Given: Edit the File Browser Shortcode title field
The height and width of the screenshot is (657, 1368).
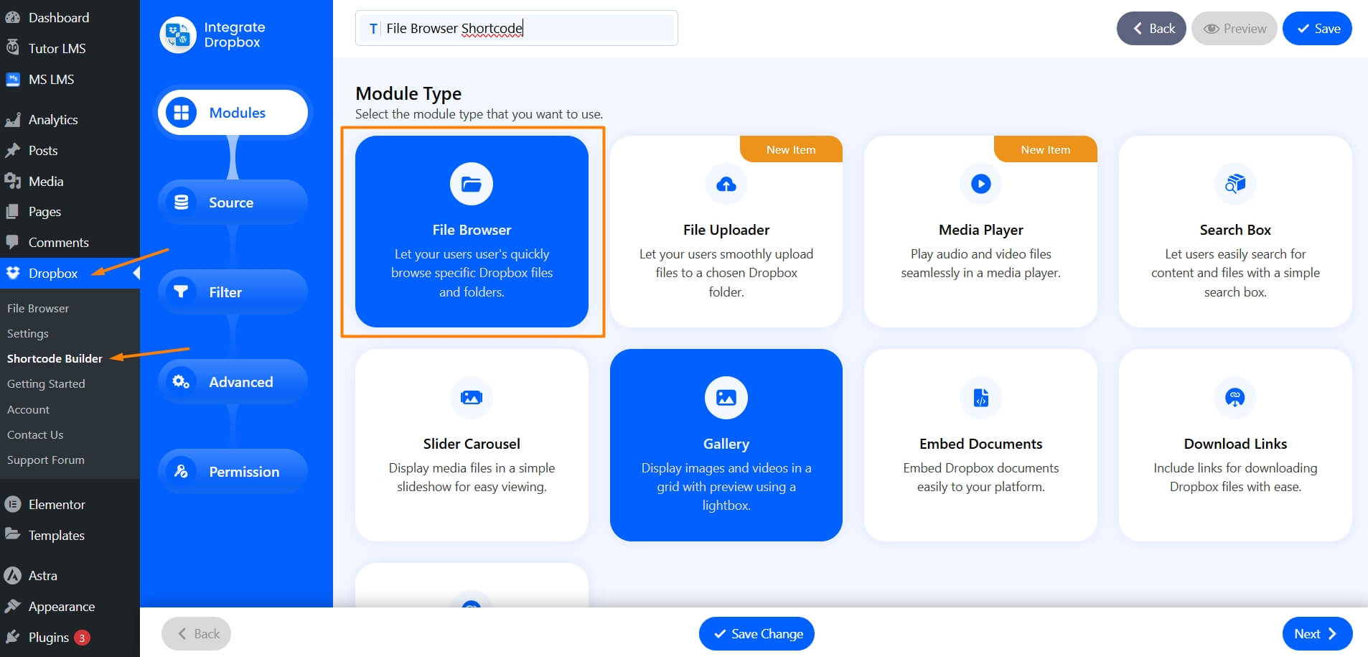Looking at the screenshot, I should pyautogui.click(x=517, y=28).
